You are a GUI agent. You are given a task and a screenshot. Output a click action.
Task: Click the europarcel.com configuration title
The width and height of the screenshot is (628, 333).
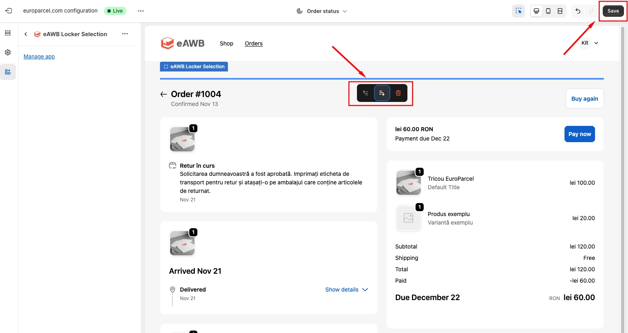click(x=60, y=11)
